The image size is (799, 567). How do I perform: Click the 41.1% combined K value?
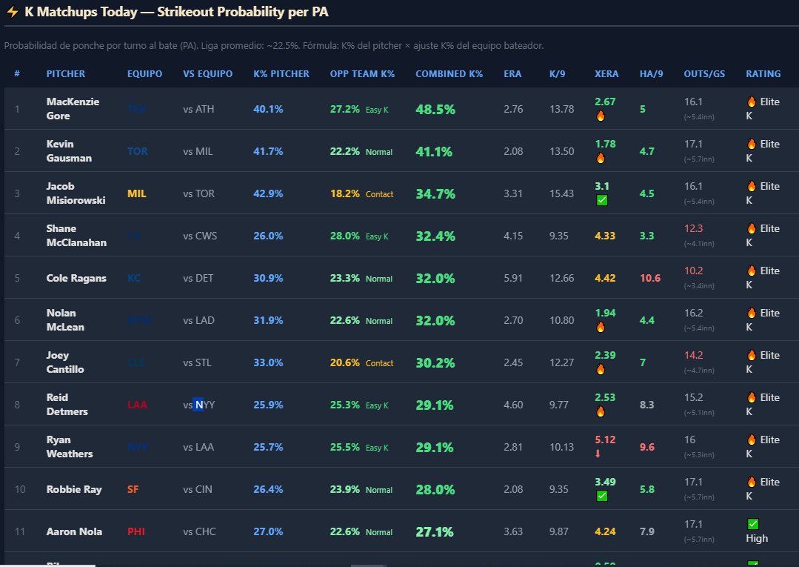coord(434,151)
